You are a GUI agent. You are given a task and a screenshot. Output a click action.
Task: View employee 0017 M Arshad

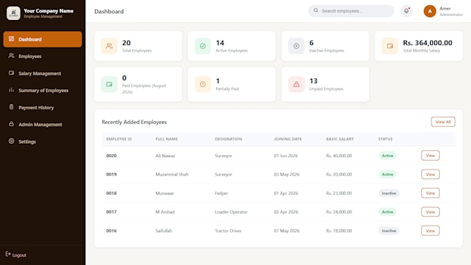click(430, 212)
